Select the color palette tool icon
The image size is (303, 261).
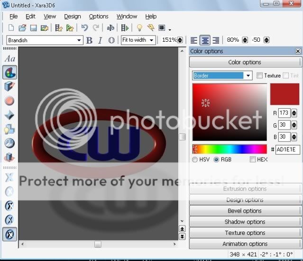tap(9, 72)
